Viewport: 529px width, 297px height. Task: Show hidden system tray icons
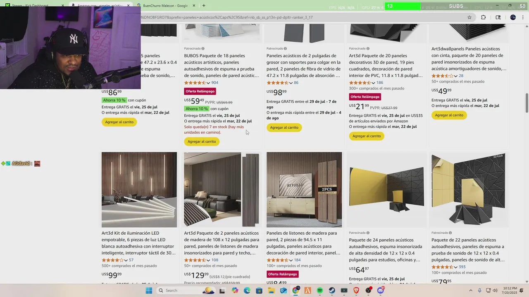pos(472,290)
